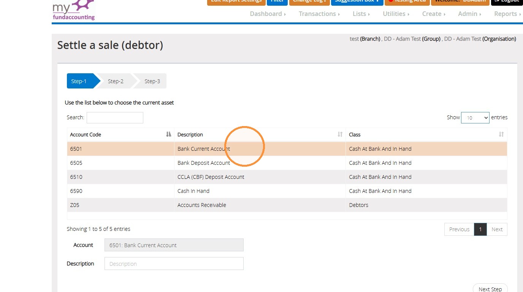Select the Step-2 wizard tab
Image resolution: width=523 pixels, height=292 pixels.
[x=116, y=81]
